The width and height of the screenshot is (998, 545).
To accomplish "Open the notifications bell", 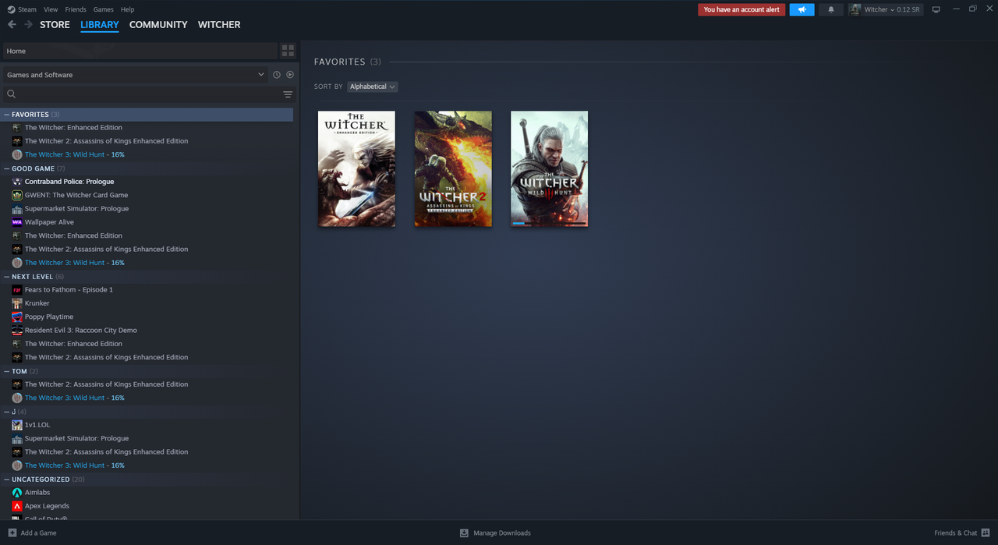I will pos(830,9).
